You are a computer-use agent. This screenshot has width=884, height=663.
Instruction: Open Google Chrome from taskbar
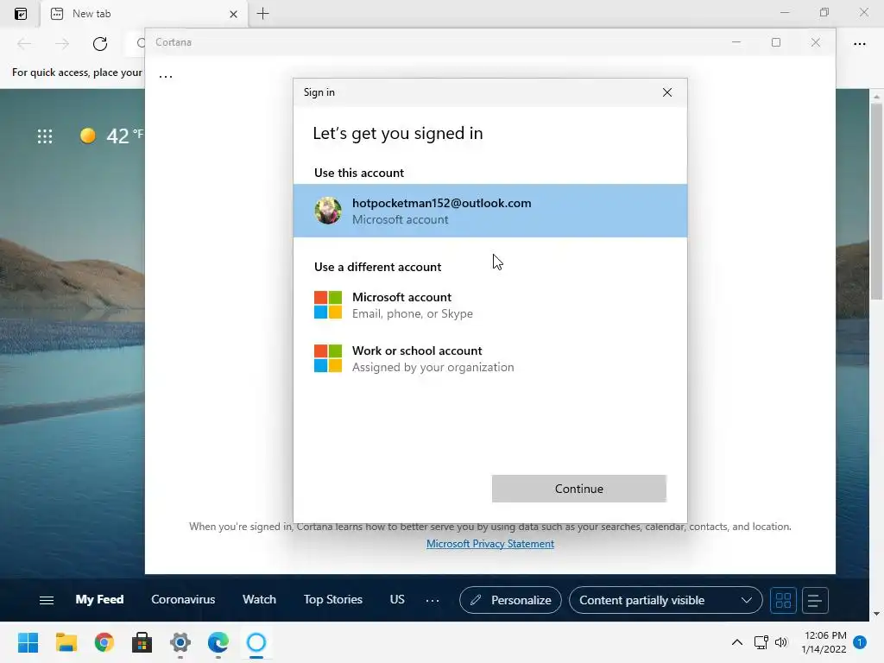104,642
